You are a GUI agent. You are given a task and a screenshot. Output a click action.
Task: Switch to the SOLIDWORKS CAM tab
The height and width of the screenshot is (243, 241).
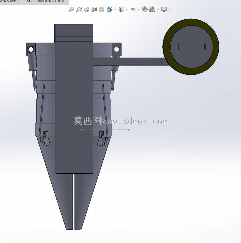click(x=46, y=1)
